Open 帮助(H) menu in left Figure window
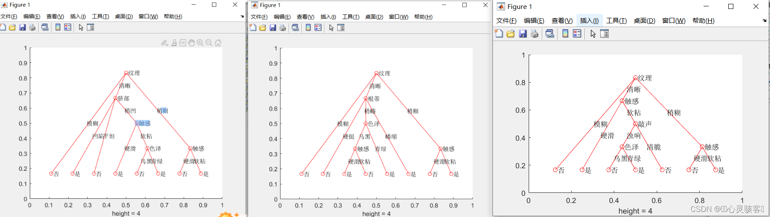The image size is (770, 217). click(173, 17)
